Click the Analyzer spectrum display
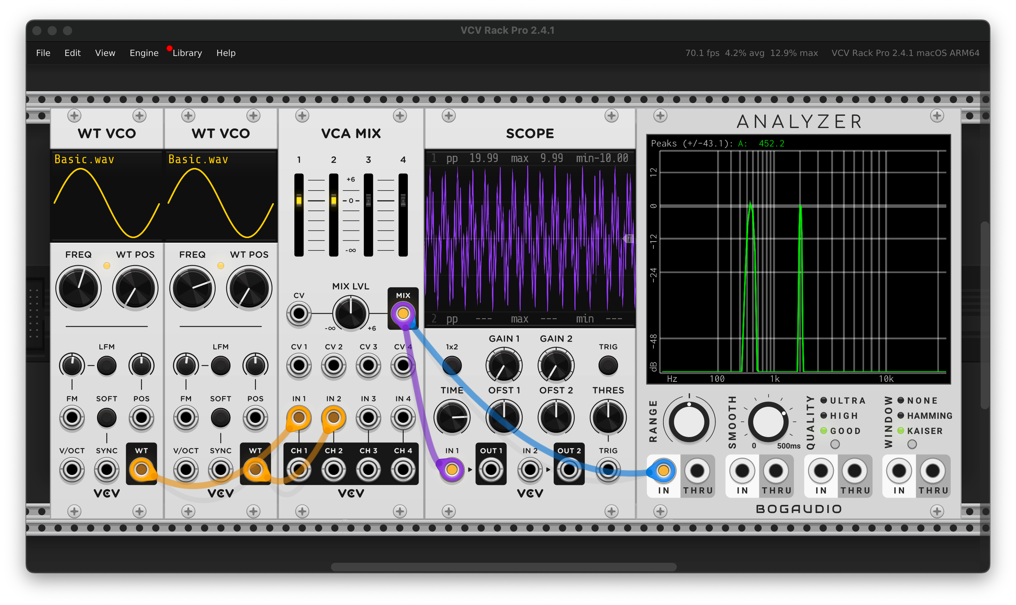The image size is (1016, 605). (798, 259)
